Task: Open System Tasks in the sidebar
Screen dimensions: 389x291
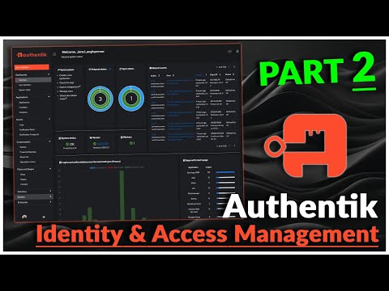Action: (x=24, y=90)
